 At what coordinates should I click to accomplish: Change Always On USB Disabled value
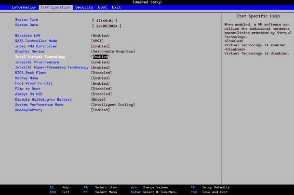101,94
